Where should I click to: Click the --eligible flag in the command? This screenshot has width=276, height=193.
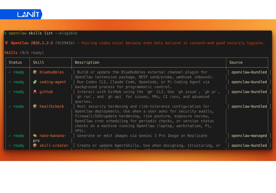point(66,33)
